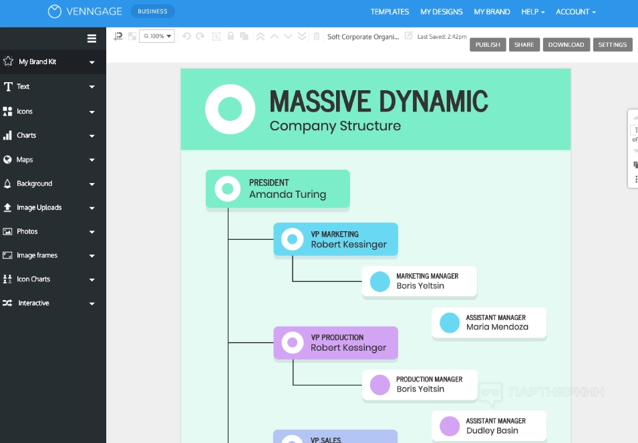Open the Account menu

tap(575, 12)
